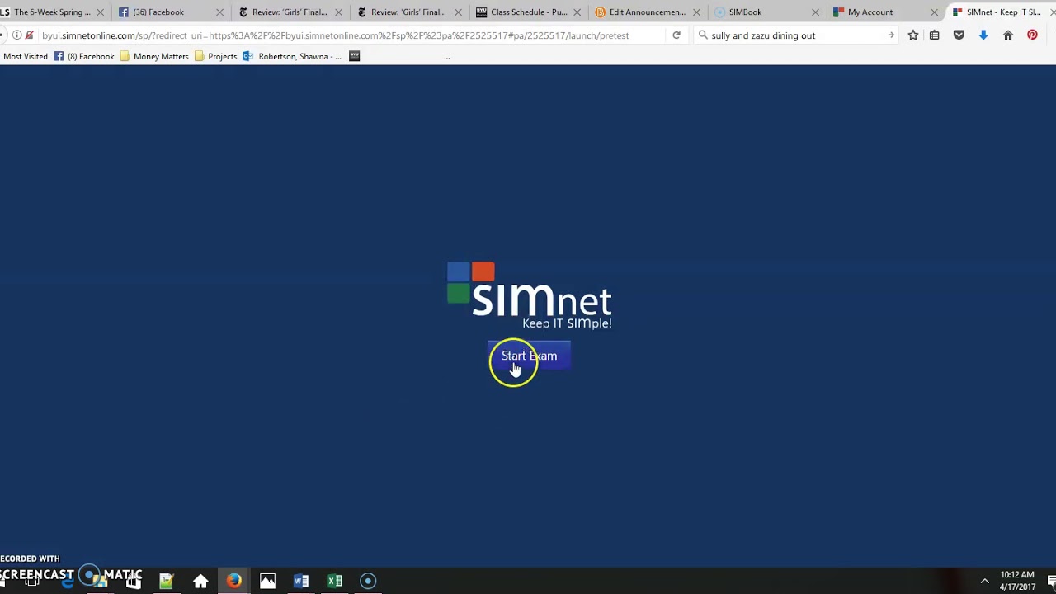Open the (8) Facebook bookmark
Viewport: 1056px width, 594px height.
point(84,56)
